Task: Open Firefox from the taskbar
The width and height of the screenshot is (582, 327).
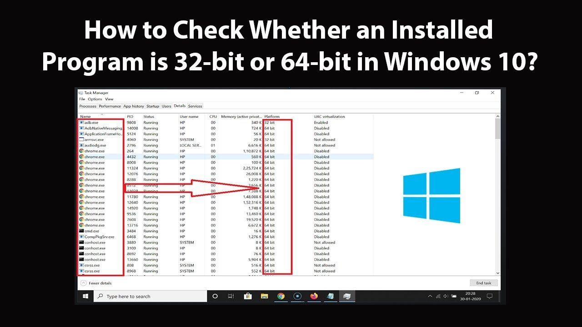Action: point(314,296)
